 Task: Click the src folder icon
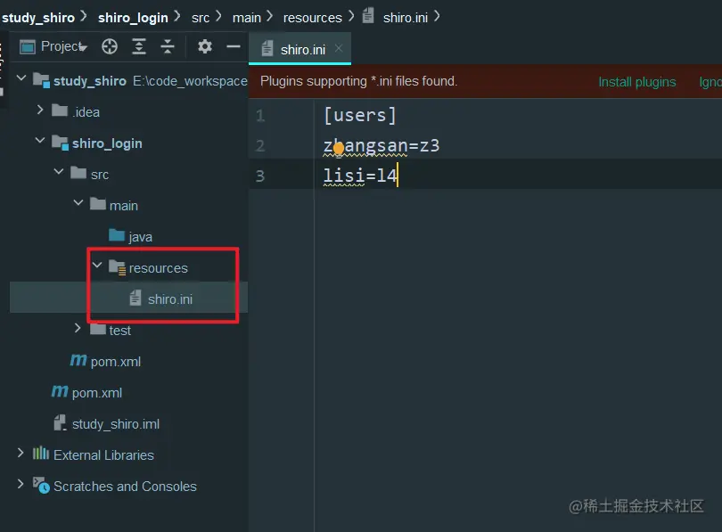[78, 173]
